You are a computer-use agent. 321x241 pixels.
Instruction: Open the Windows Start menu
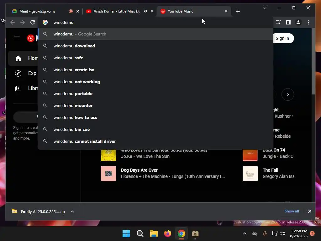tap(126, 233)
